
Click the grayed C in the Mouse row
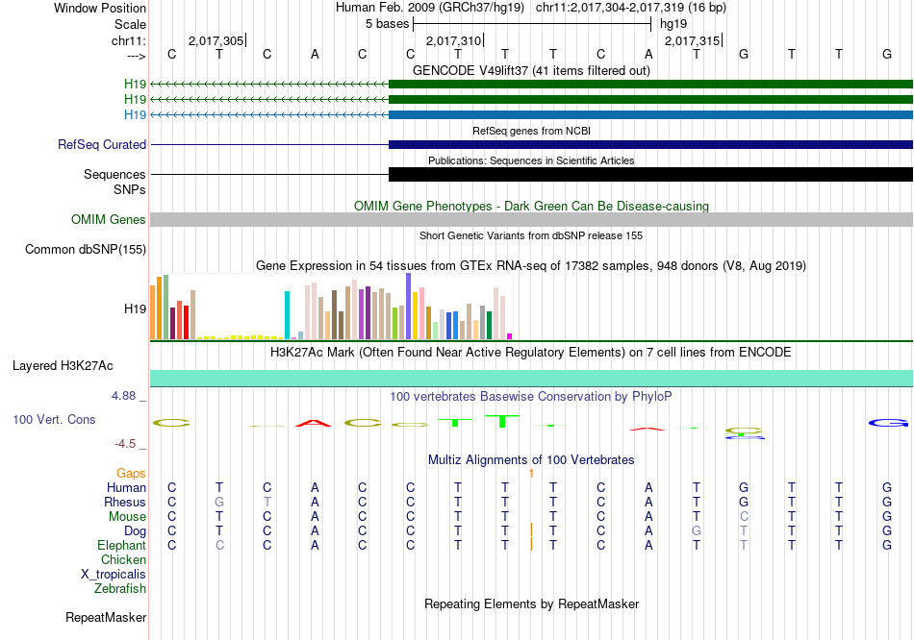pyautogui.click(x=744, y=517)
